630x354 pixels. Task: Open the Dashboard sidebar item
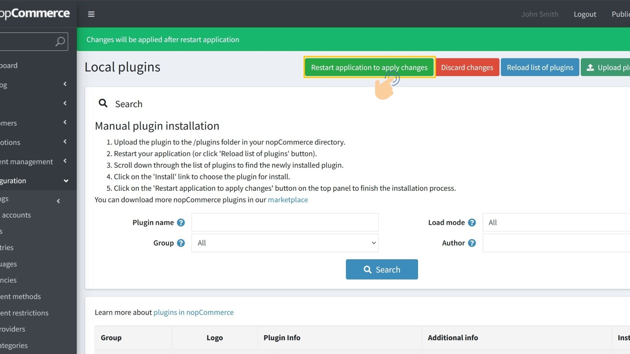(x=9, y=65)
